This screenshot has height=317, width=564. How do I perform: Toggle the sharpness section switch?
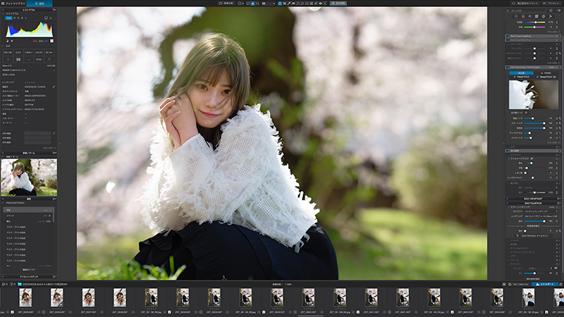pyautogui.click(x=508, y=151)
